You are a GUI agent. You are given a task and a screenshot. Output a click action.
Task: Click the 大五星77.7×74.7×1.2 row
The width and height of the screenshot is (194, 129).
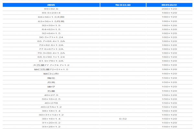click(x=98, y=65)
